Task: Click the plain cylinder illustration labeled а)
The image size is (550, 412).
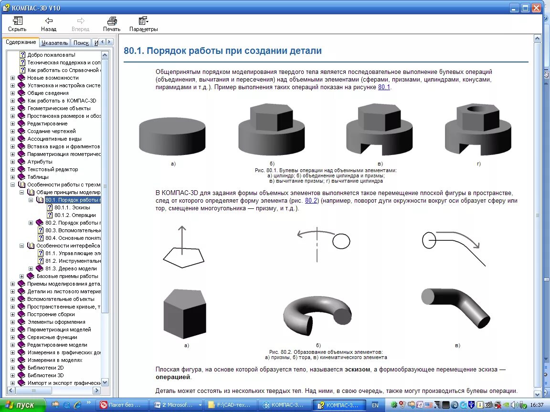Action: [172, 137]
